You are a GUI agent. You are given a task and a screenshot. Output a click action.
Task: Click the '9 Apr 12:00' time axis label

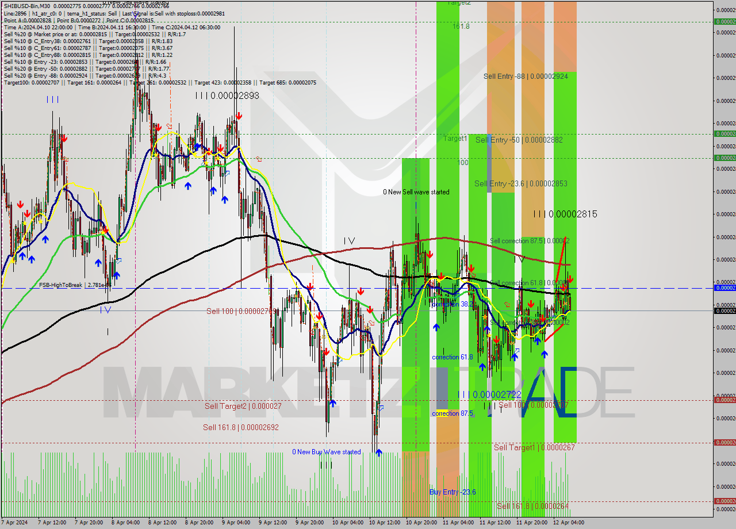tap(273, 523)
